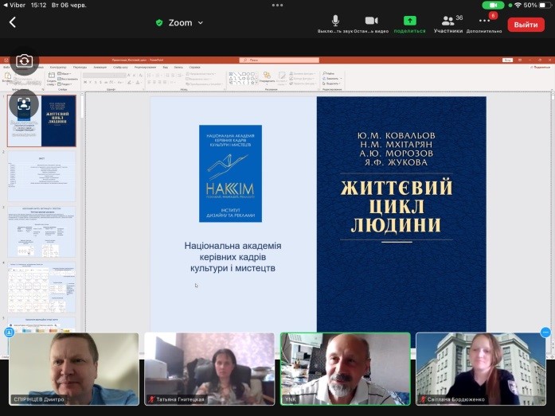Image resolution: width=555 pixels, height=416 pixels.
Task: Tap the switch camera icon
Action: tap(24, 61)
